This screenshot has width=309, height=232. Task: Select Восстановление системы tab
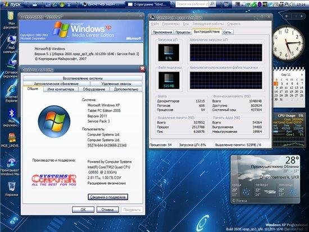[x=83, y=78]
